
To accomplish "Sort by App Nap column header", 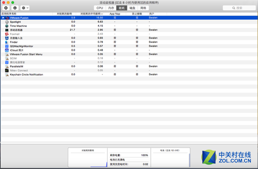I will pyautogui.click(x=115, y=14).
